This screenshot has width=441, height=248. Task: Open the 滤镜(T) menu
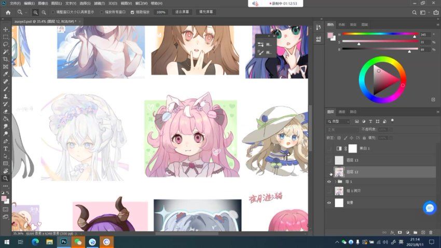point(99,4)
